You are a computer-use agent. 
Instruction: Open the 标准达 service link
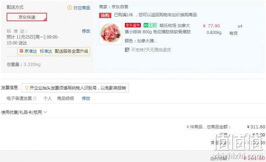(46, 51)
